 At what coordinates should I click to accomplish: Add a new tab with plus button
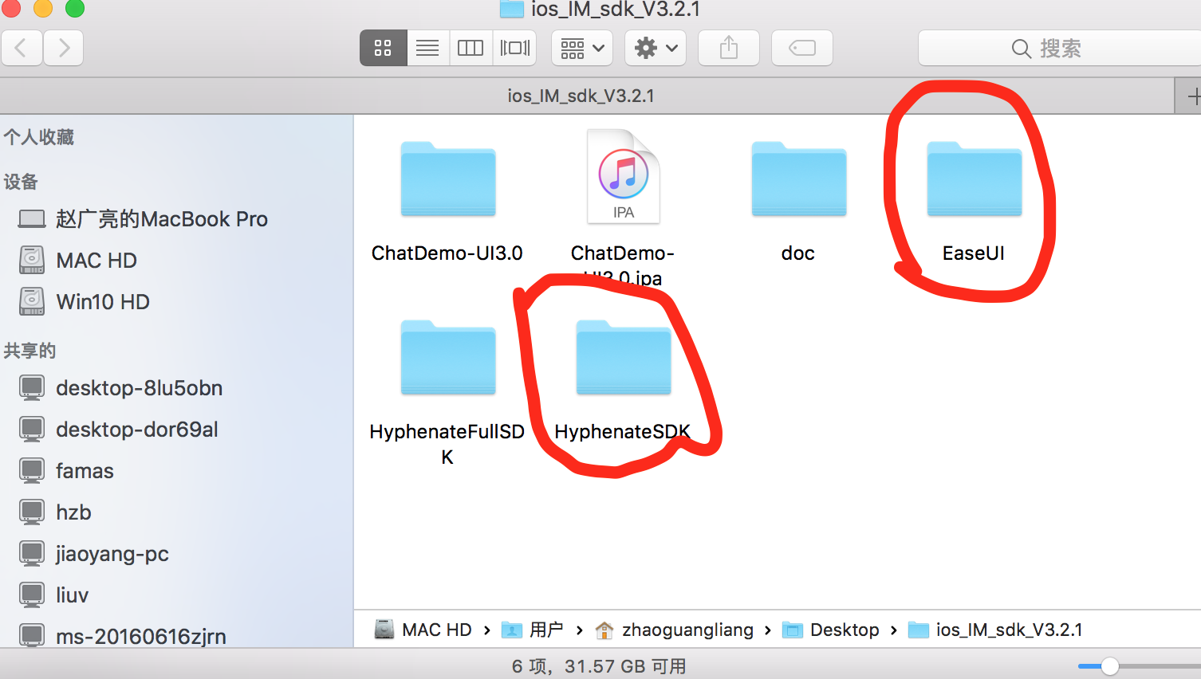pos(1191,97)
